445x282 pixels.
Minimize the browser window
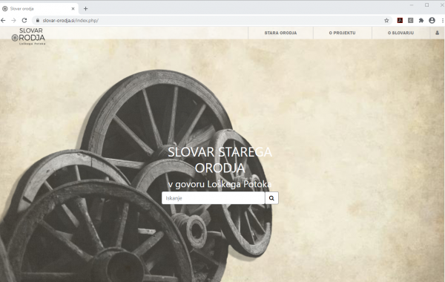(412, 5)
